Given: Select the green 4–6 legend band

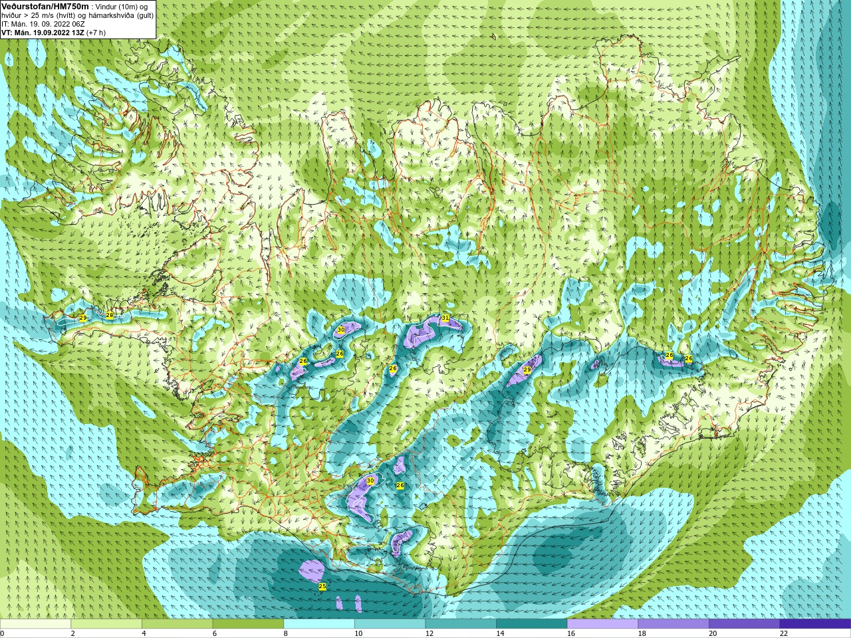Looking at the screenshot, I should pyautogui.click(x=177, y=624).
